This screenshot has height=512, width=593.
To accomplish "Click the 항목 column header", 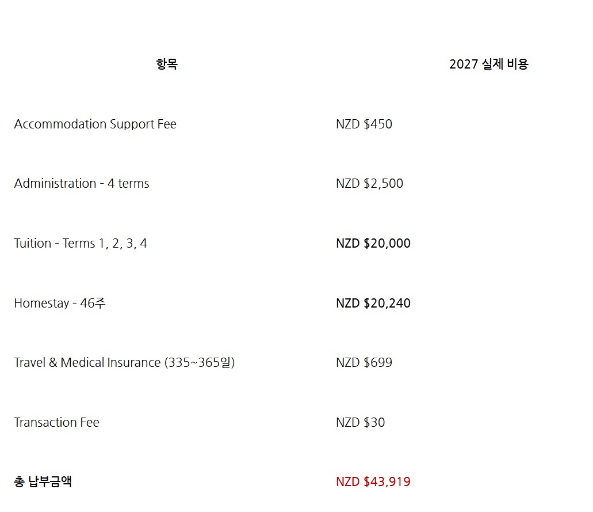I will click(167, 64).
